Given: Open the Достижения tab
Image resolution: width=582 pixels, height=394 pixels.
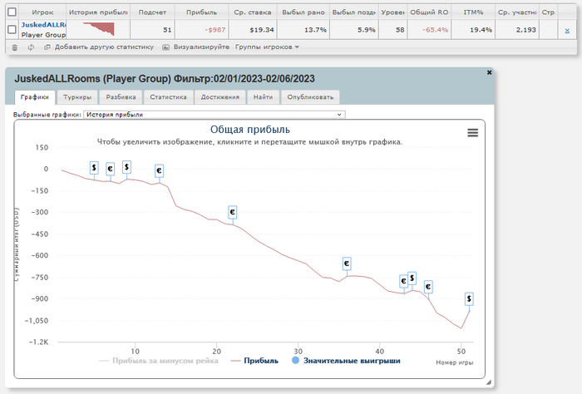Looking at the screenshot, I should click(220, 97).
